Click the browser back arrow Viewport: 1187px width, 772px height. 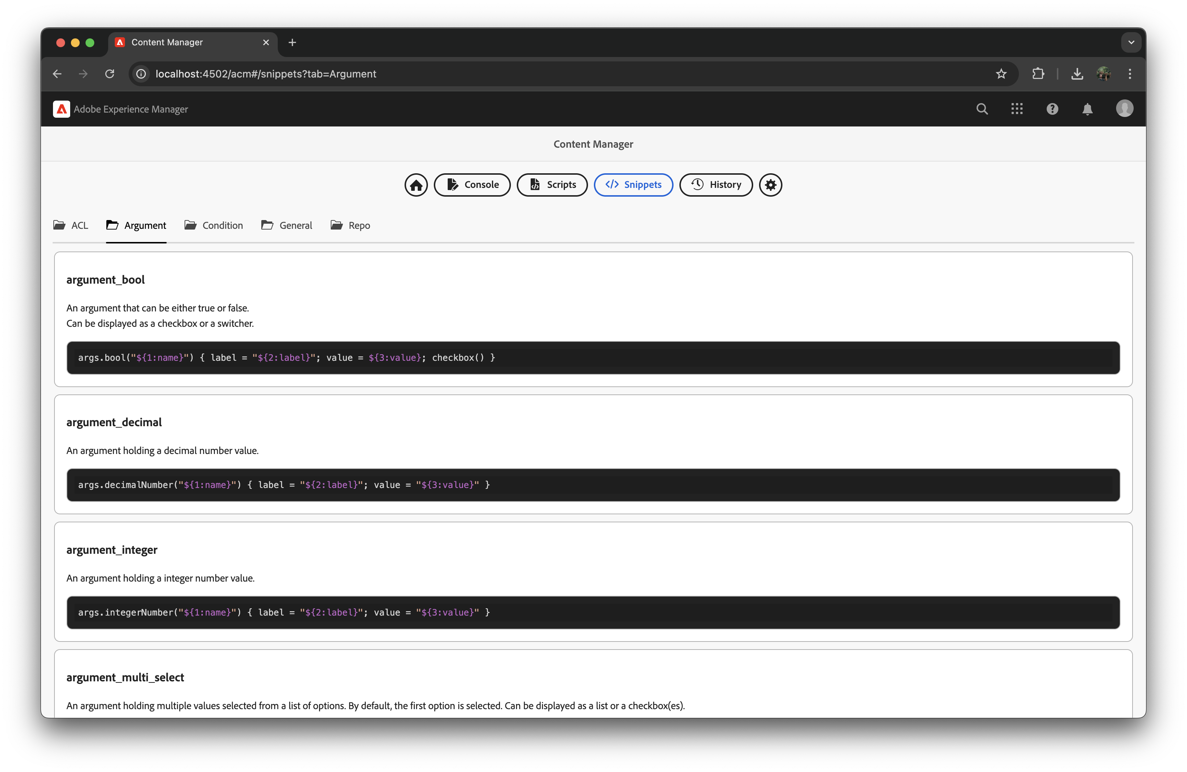pyautogui.click(x=57, y=74)
